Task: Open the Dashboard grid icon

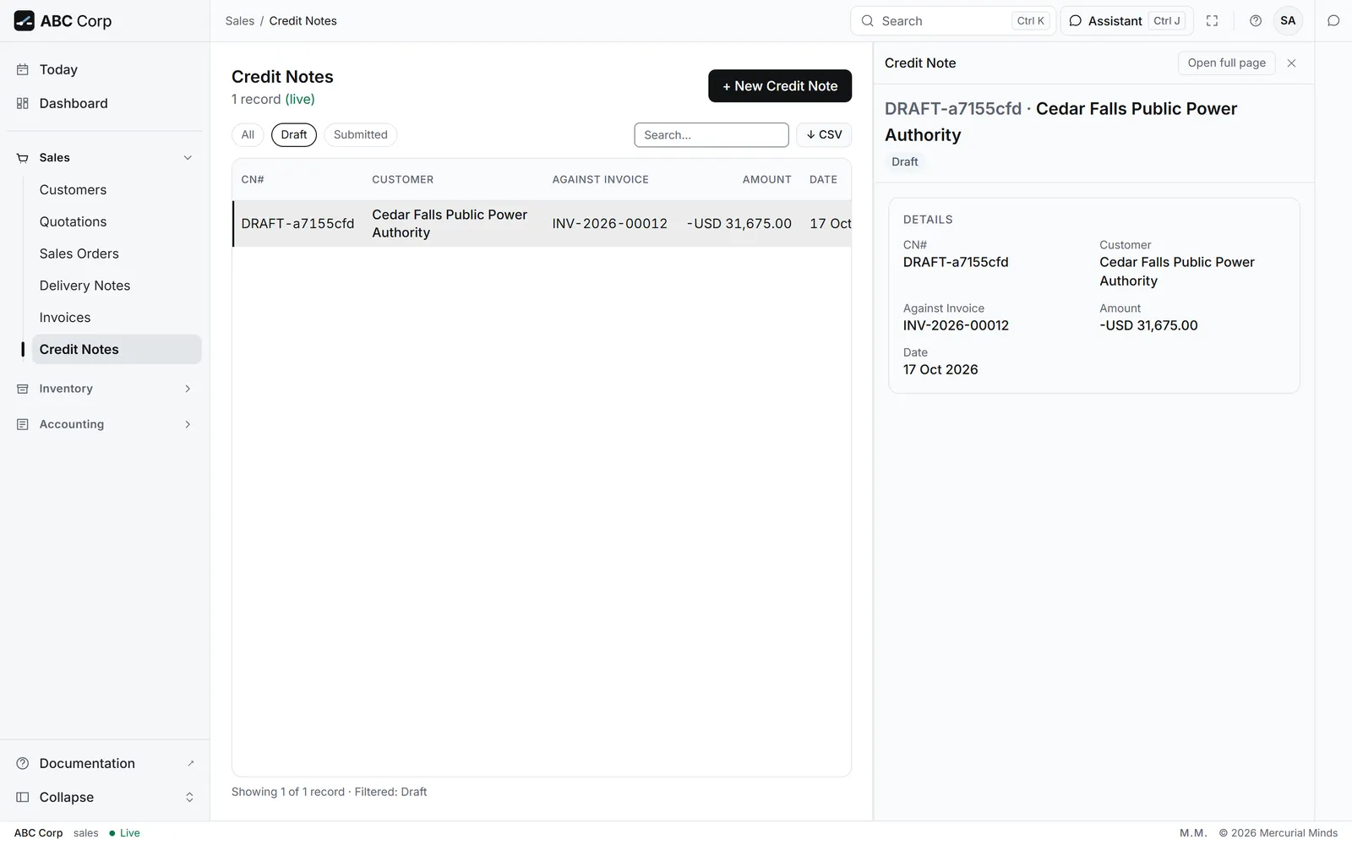Action: [x=23, y=103]
